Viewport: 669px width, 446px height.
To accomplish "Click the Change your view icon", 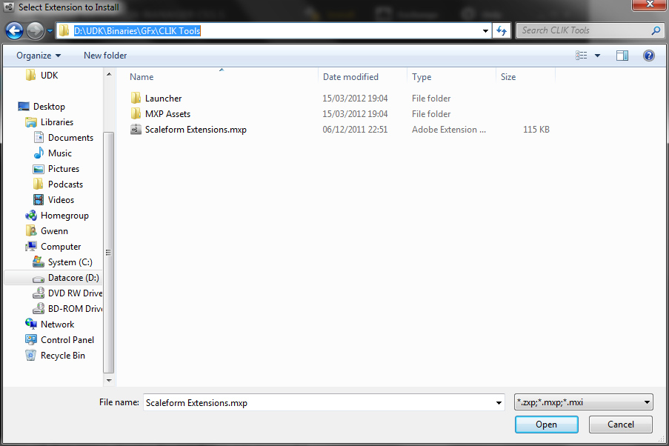I will (581, 56).
